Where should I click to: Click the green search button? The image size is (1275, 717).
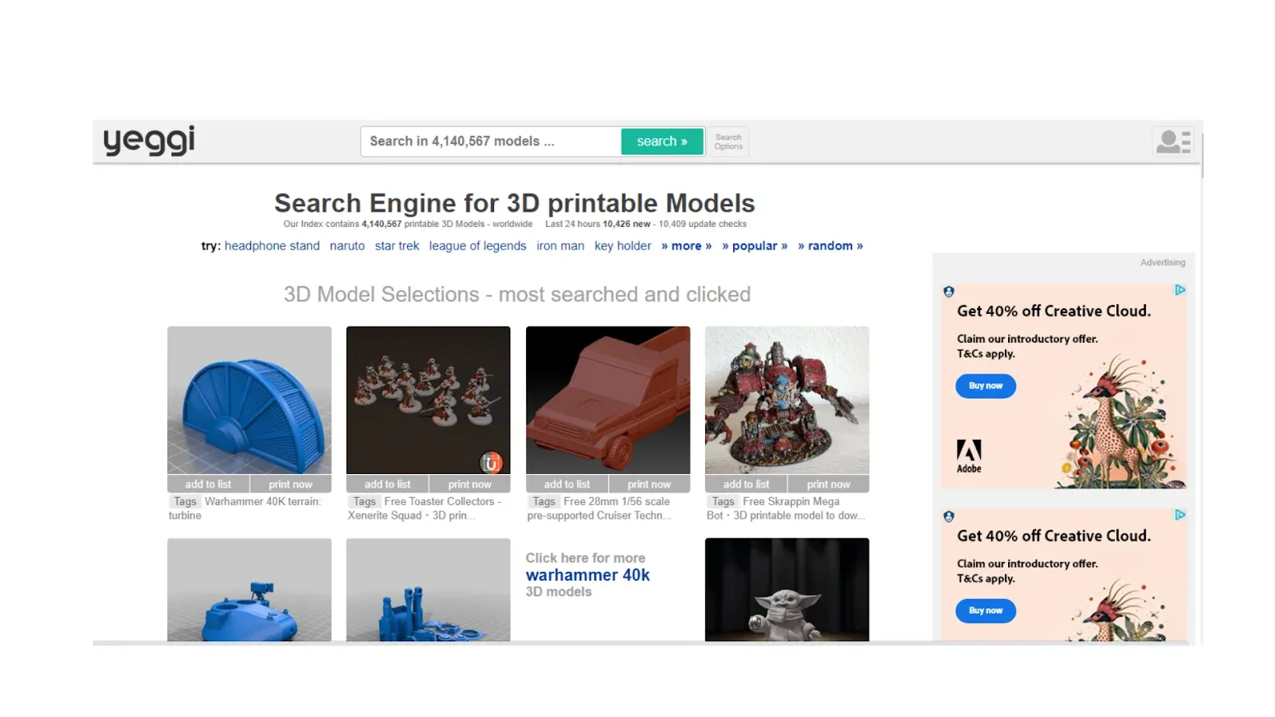click(662, 141)
